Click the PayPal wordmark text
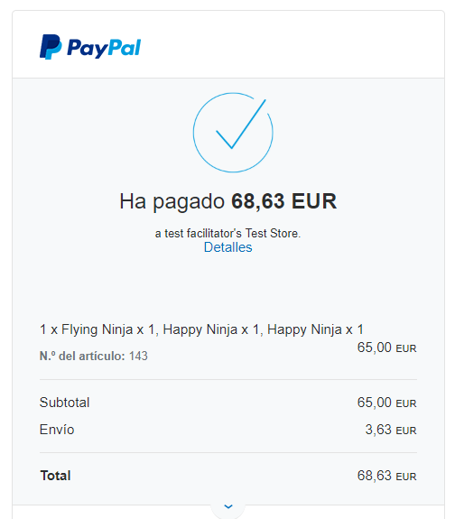455x519 pixels. 104,49
